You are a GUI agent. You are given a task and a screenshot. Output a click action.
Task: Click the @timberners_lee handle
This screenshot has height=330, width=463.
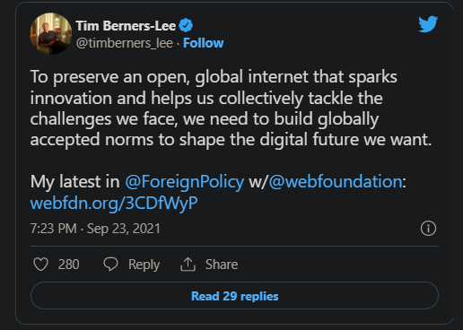click(125, 43)
